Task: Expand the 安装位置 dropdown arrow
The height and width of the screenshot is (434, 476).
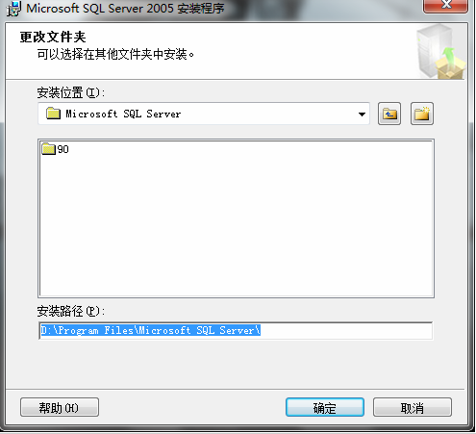Action: coord(362,115)
